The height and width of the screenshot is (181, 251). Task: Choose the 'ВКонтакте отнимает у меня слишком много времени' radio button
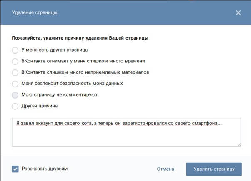point(15,61)
